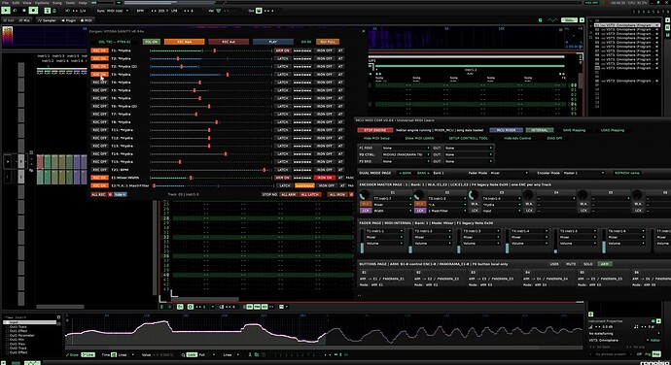Click LOAD Mapping link

[x=613, y=130]
